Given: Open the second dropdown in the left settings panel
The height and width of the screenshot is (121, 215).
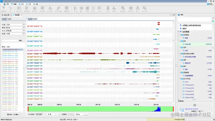Looking at the screenshot, I should pyautogui.click(x=23, y=28).
